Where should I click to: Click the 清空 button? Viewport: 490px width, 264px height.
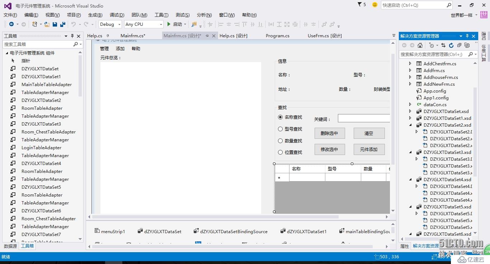click(369, 133)
